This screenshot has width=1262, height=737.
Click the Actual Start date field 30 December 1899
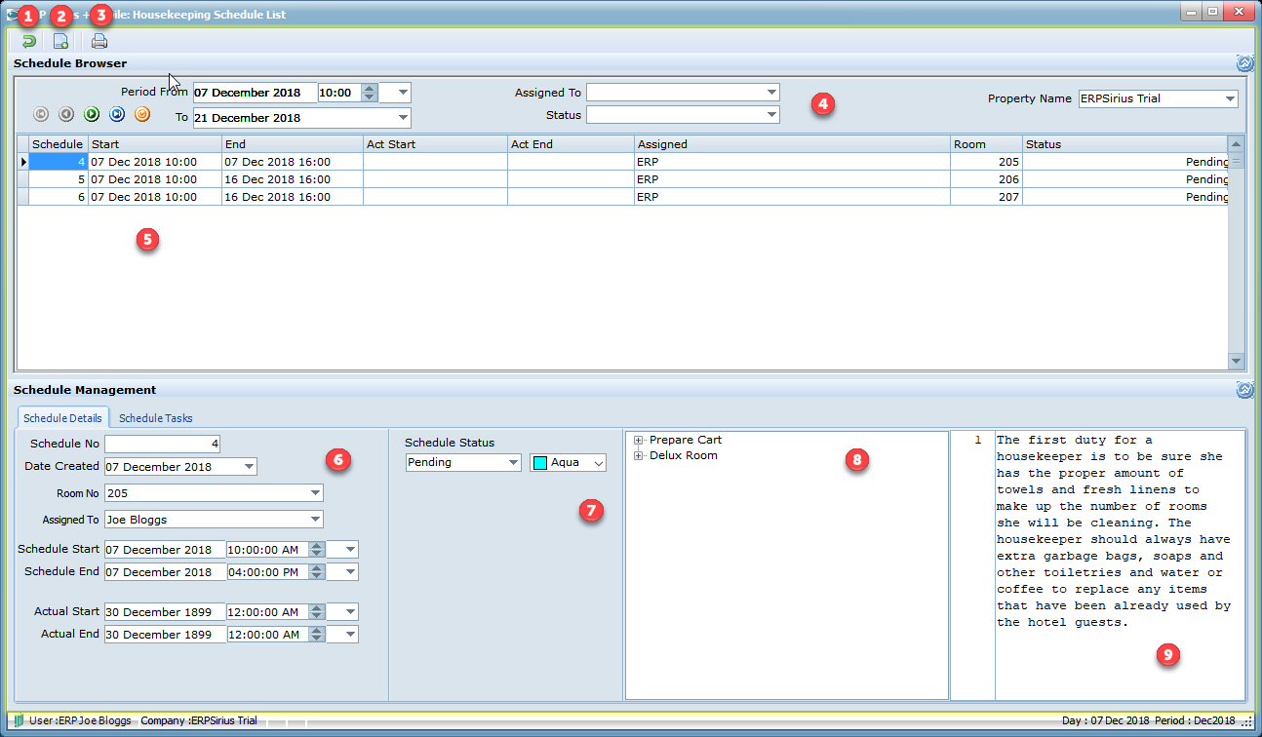[x=165, y=611]
